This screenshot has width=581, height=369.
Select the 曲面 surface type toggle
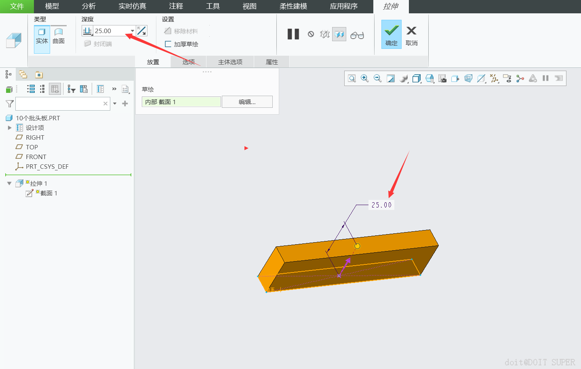[59, 36]
